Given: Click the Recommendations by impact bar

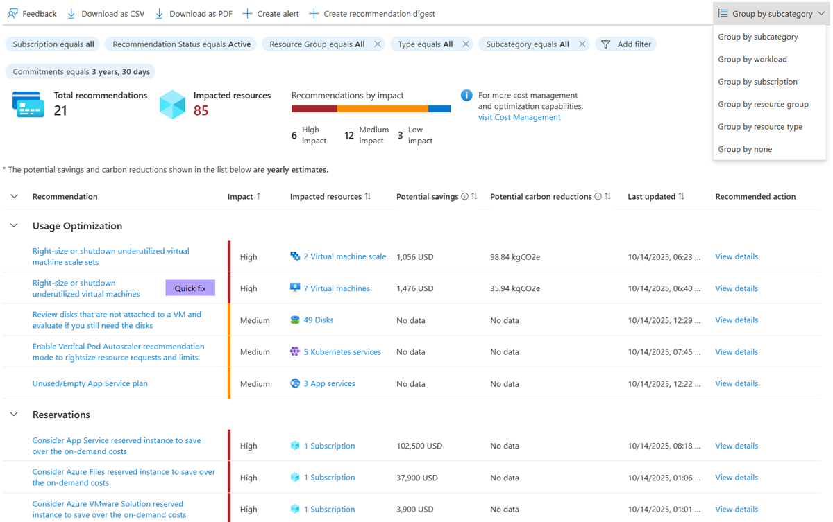Looking at the screenshot, I should (x=371, y=108).
